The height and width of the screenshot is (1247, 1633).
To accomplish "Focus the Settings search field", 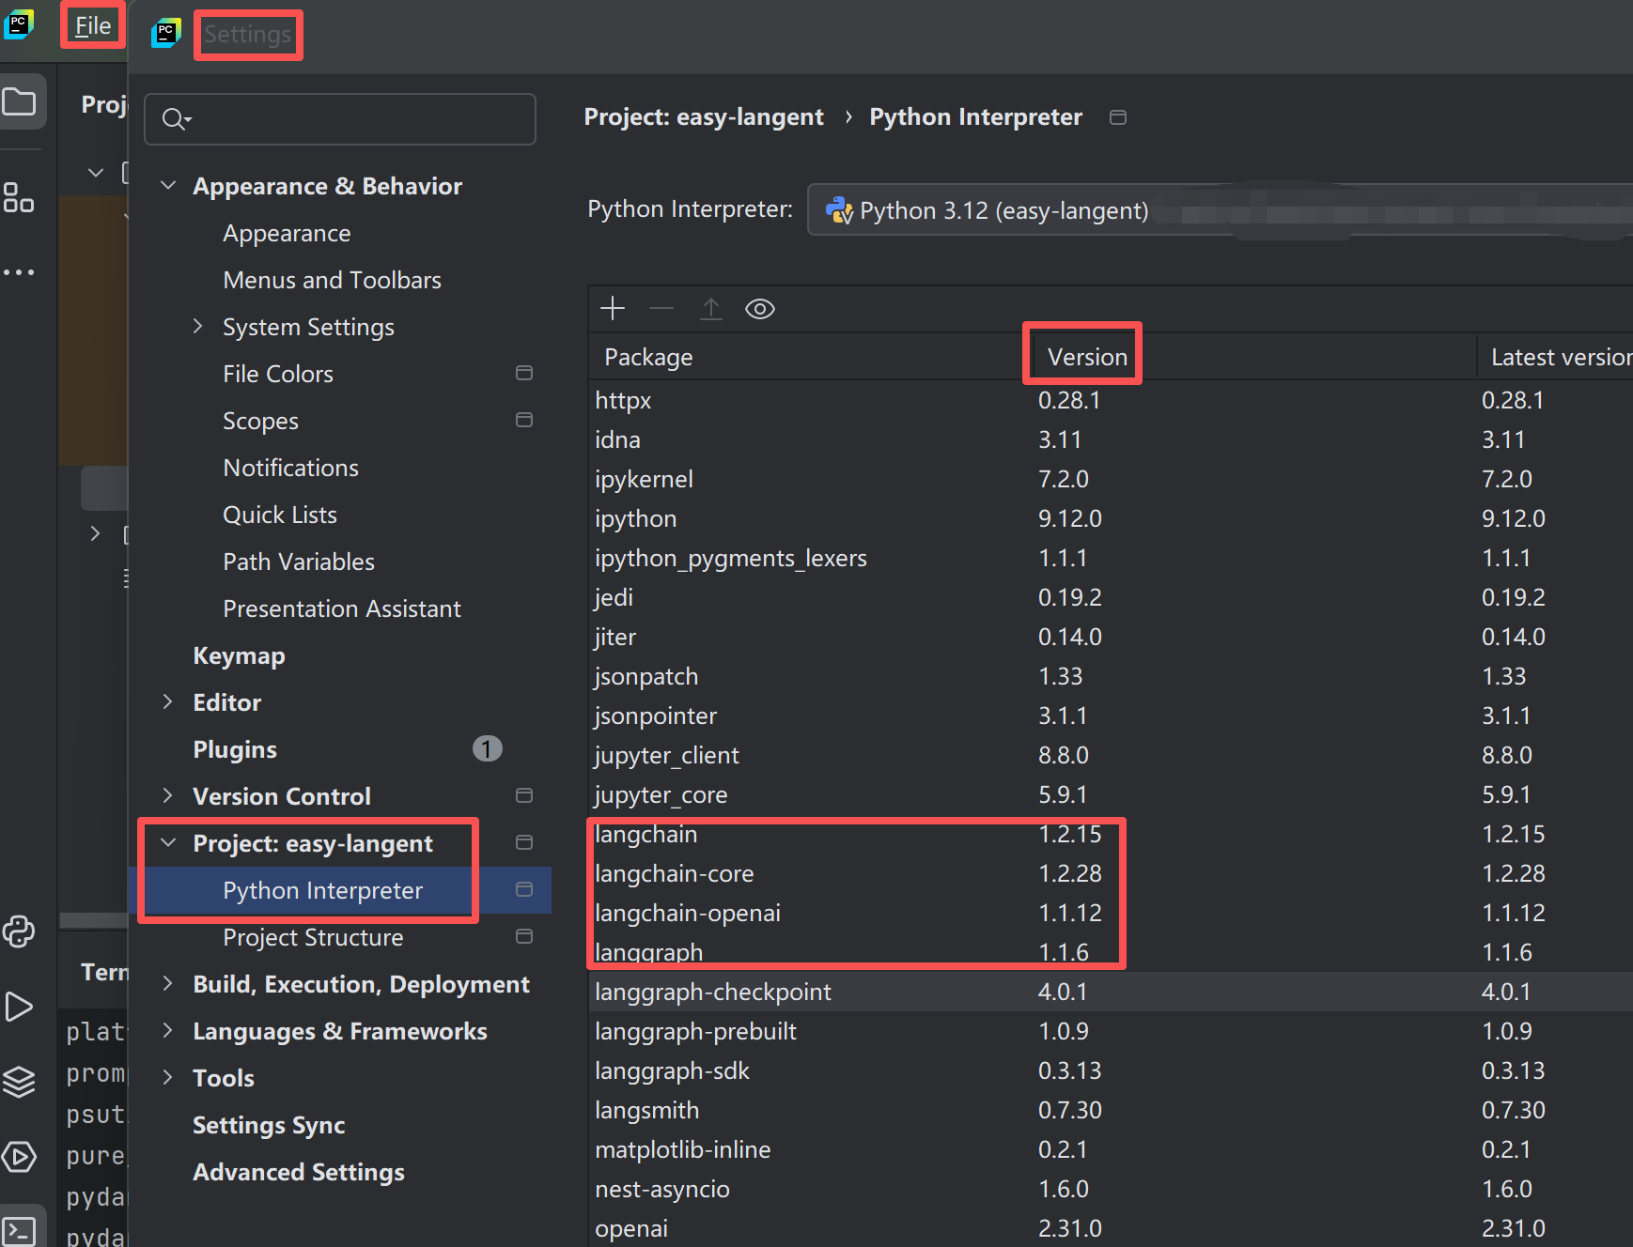I will pos(340,119).
